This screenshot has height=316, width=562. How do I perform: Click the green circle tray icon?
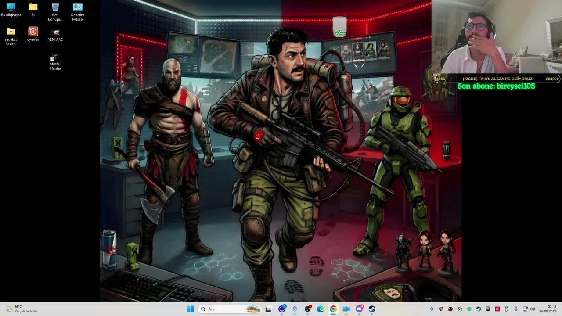coord(469,309)
